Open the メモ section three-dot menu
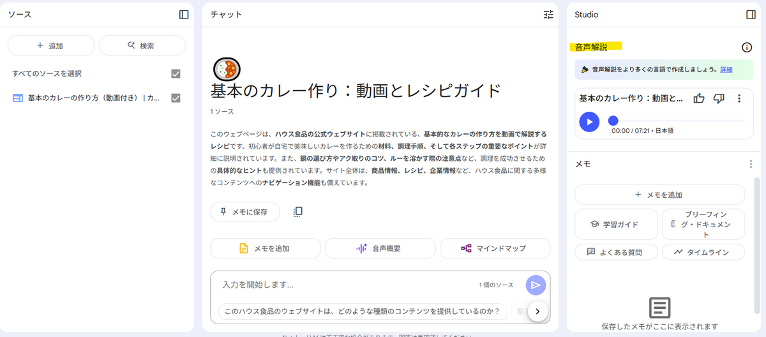Viewport: 766px width, 337px height. (751, 164)
